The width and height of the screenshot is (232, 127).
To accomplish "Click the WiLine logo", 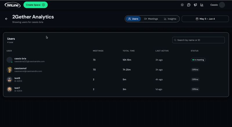I will point(12,5).
